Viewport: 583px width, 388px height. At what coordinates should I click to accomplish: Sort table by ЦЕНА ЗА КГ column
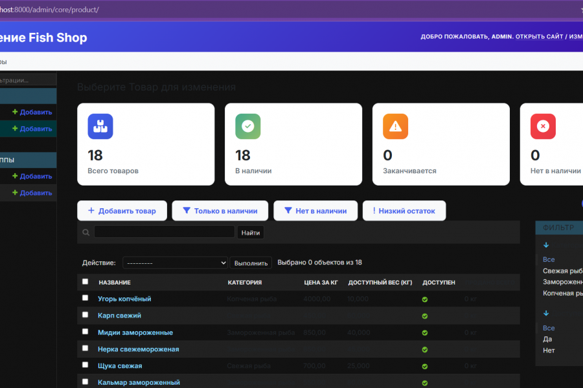pos(321,283)
